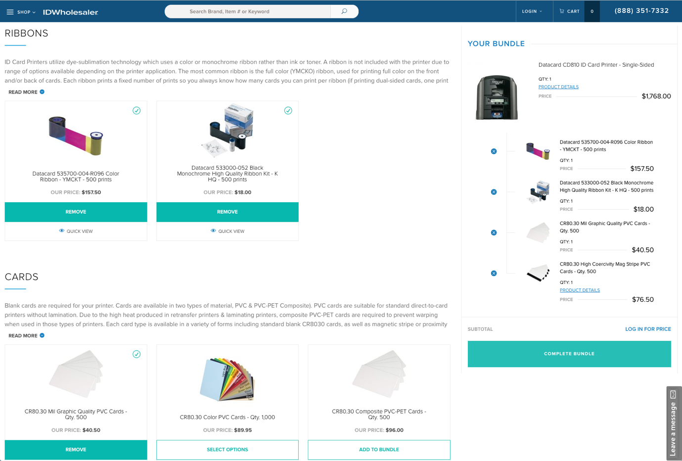This screenshot has height=461, width=682.
Task: Open Log In For Price link
Action: click(648, 329)
